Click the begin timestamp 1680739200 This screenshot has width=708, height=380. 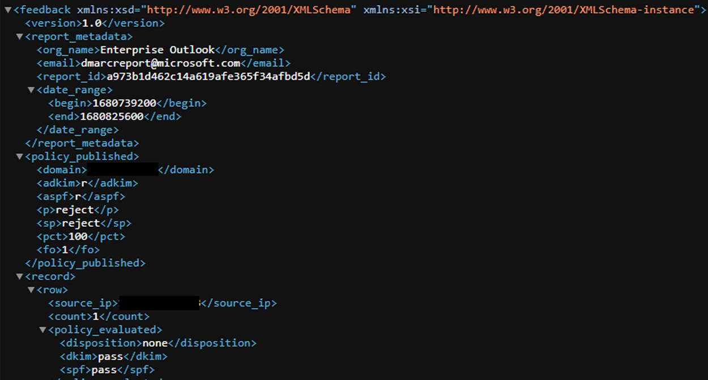point(125,103)
